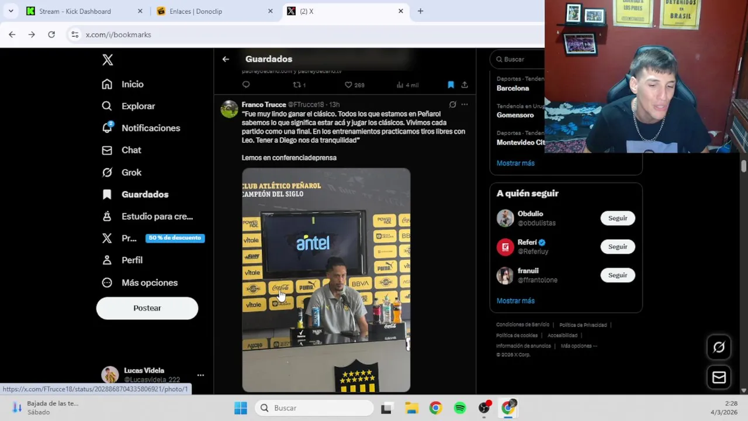
Task: Reply to the previous bookmarked post
Action: point(246,85)
